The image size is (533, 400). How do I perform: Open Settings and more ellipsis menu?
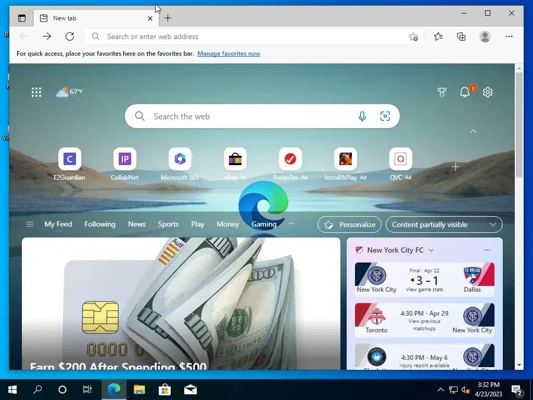tap(509, 36)
